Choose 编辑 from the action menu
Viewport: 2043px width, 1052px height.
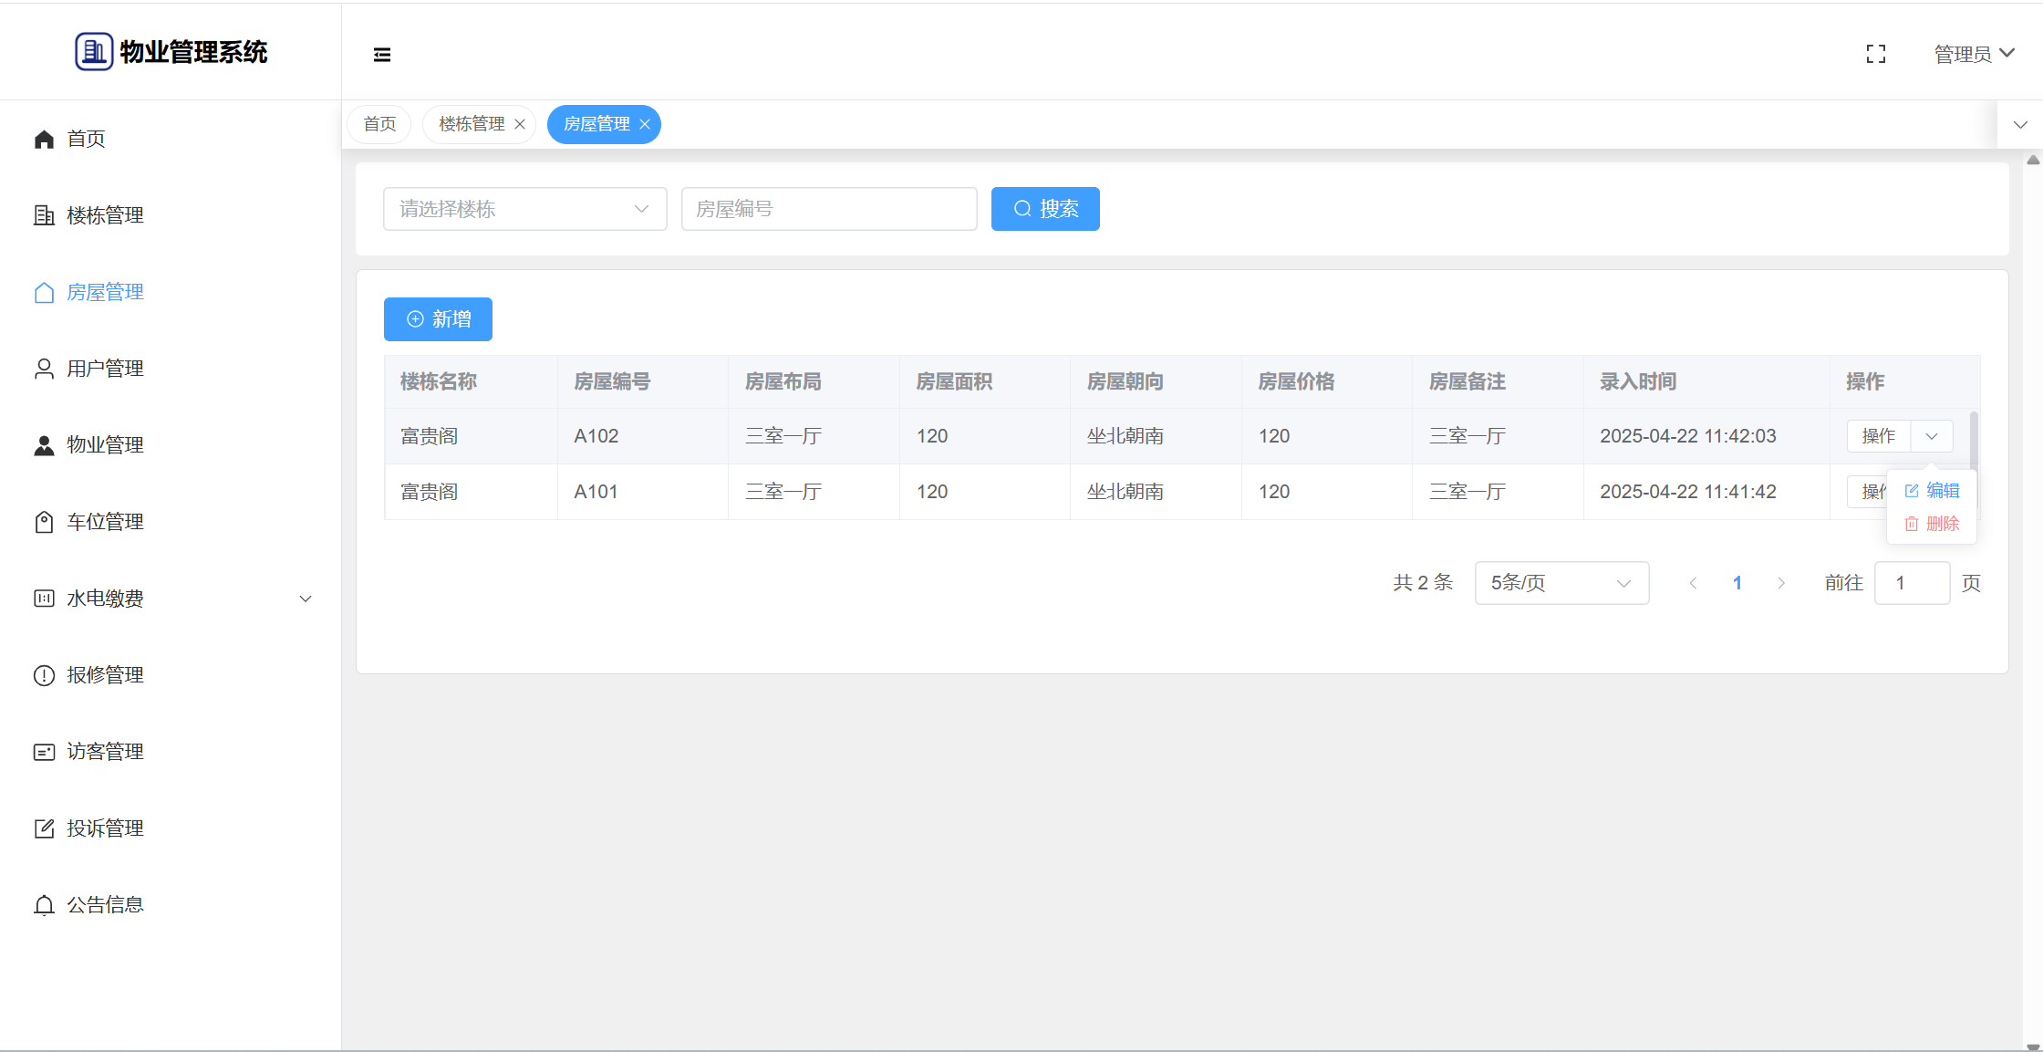[x=1933, y=491]
